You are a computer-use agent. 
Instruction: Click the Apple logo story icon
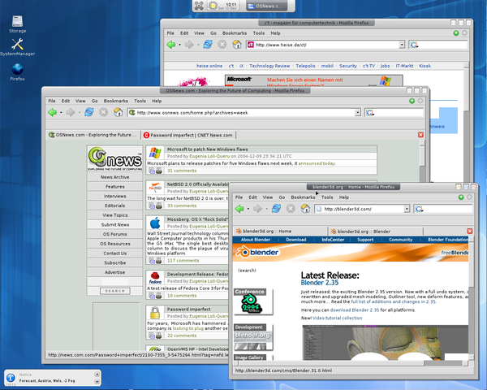pyautogui.click(x=155, y=223)
